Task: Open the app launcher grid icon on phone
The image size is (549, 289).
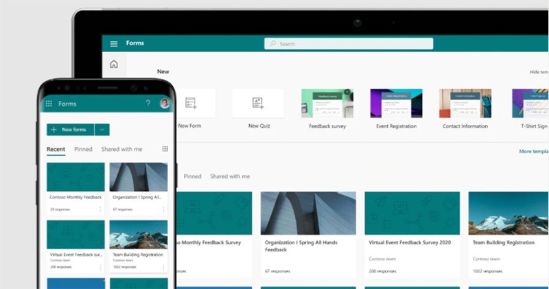Action: 49,104
